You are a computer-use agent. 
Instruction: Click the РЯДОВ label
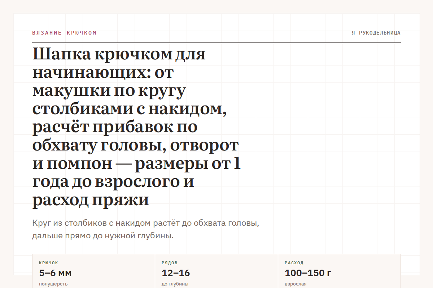coord(170,263)
